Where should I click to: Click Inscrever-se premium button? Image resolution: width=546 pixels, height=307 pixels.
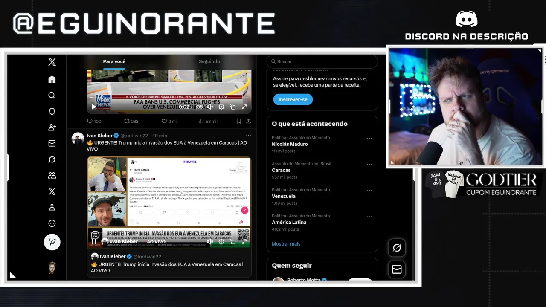(x=293, y=99)
